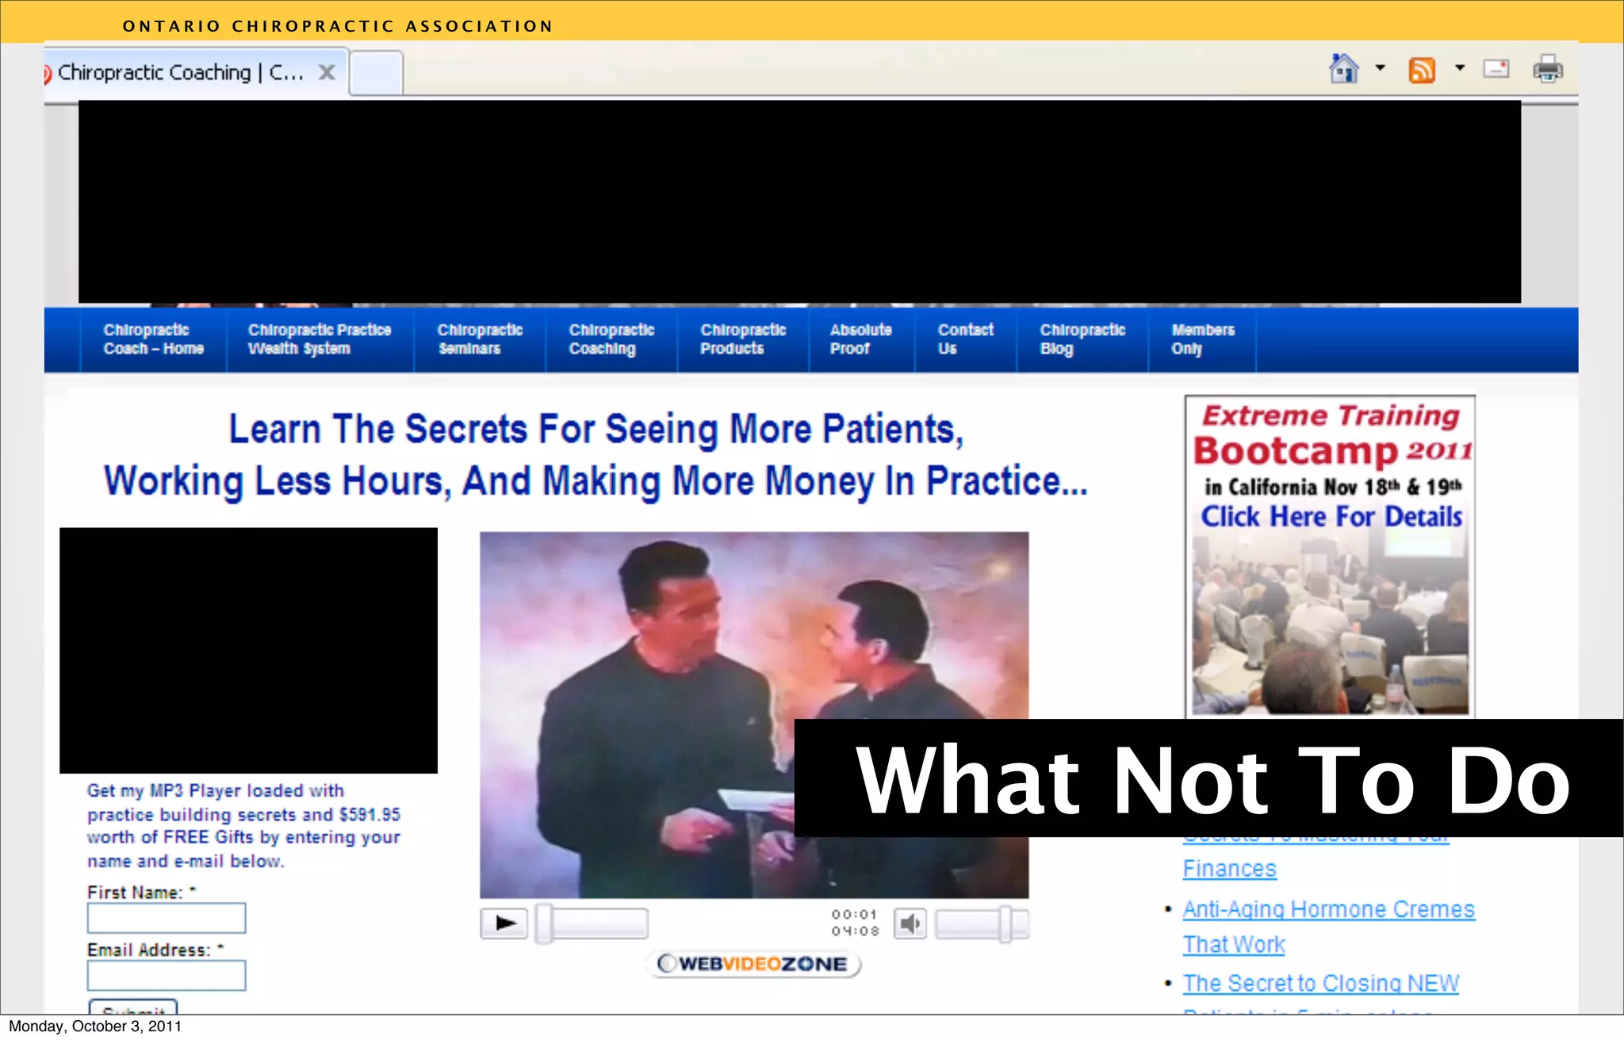Click the video frame

point(754,714)
